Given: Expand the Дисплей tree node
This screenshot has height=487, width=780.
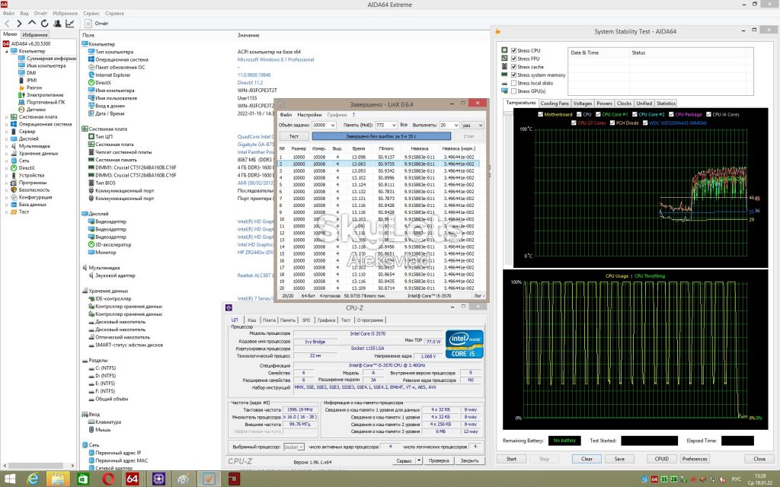Looking at the screenshot, I should pyautogui.click(x=6, y=138).
